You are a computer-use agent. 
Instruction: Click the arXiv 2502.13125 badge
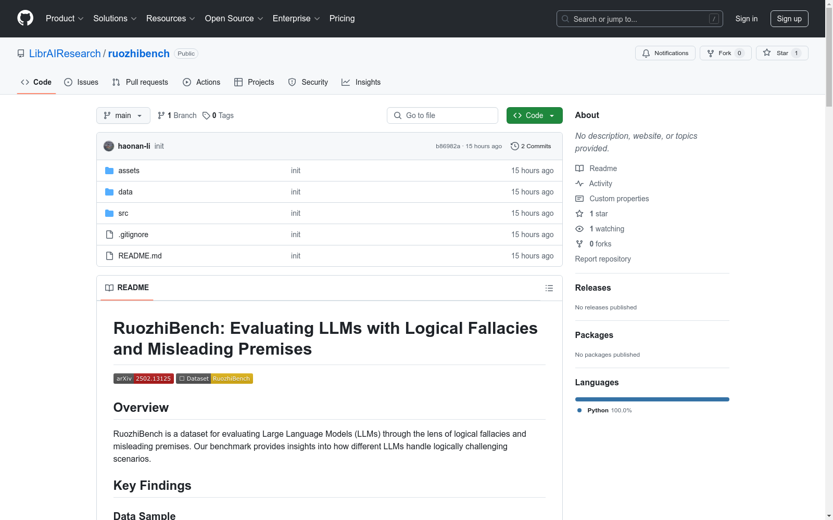[x=143, y=379]
